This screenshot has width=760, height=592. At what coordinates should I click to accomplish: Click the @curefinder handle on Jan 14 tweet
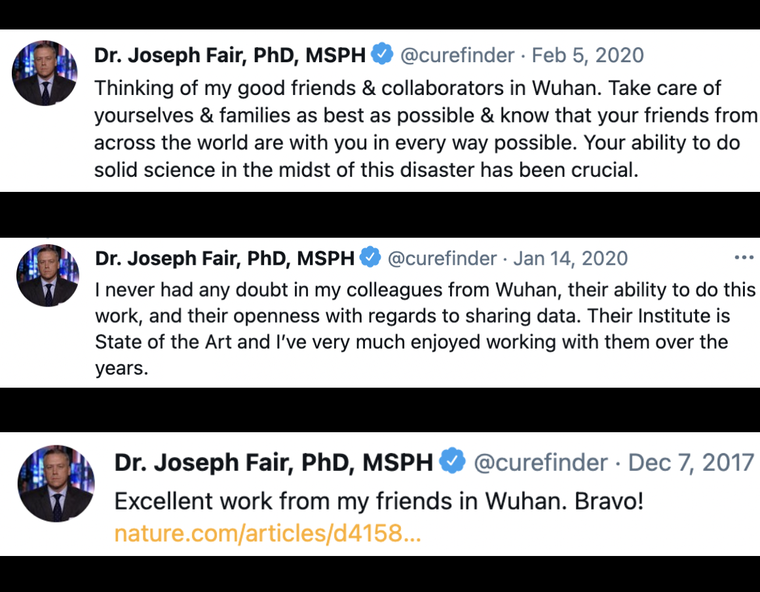point(442,259)
